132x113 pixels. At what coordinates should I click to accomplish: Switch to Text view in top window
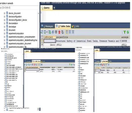point(73,32)
